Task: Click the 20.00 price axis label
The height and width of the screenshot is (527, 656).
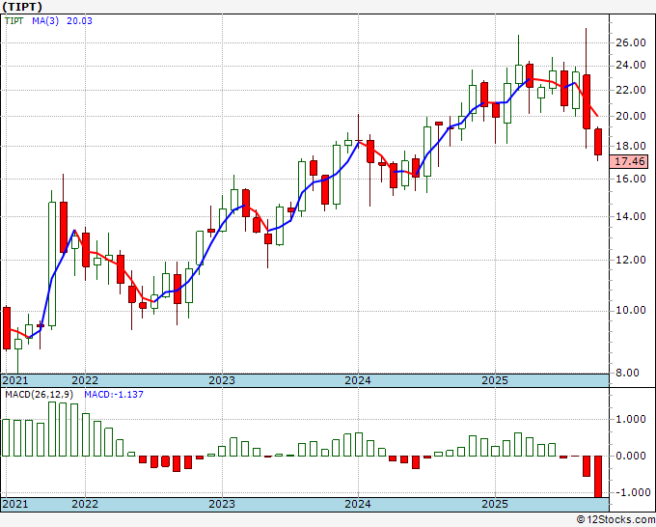Action: (x=631, y=117)
